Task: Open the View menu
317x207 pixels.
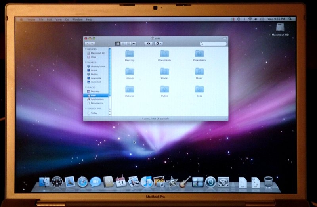Action: click(58, 19)
